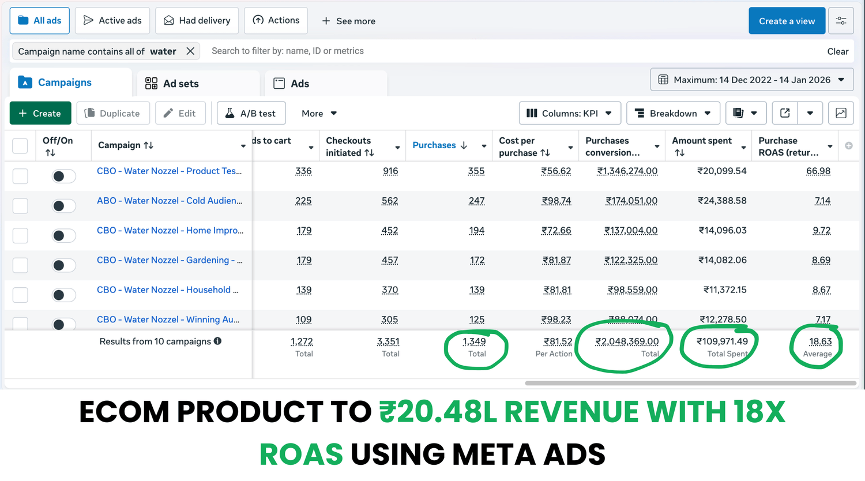Click the Edit pencil button

click(x=180, y=113)
